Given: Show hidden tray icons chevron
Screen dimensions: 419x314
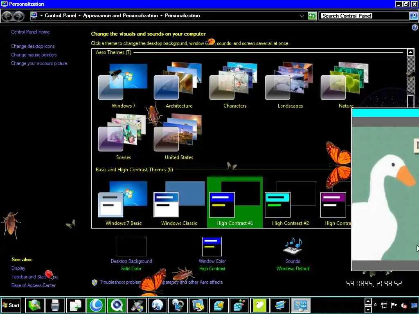Looking at the screenshot, I should click(376, 305).
